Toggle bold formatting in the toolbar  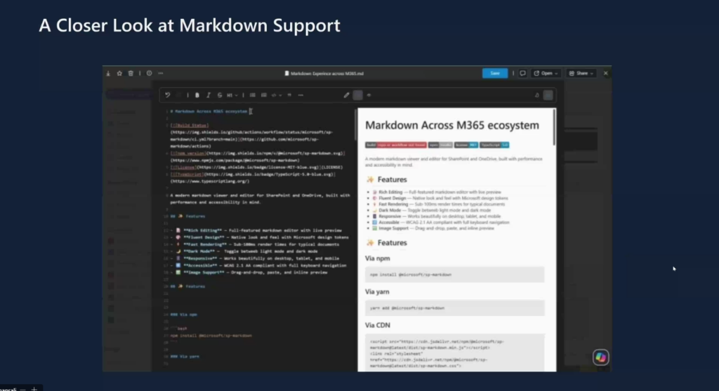pos(197,95)
